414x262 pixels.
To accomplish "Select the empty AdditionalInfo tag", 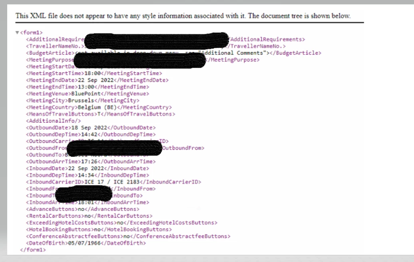I will coord(53,121).
